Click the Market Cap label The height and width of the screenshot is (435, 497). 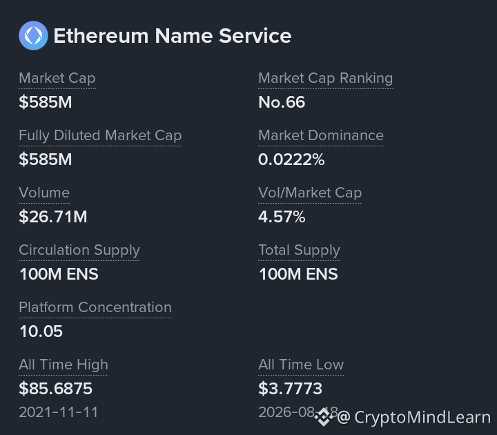pos(57,78)
